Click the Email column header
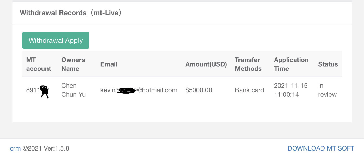This screenshot has height=156, width=364. tap(109, 64)
